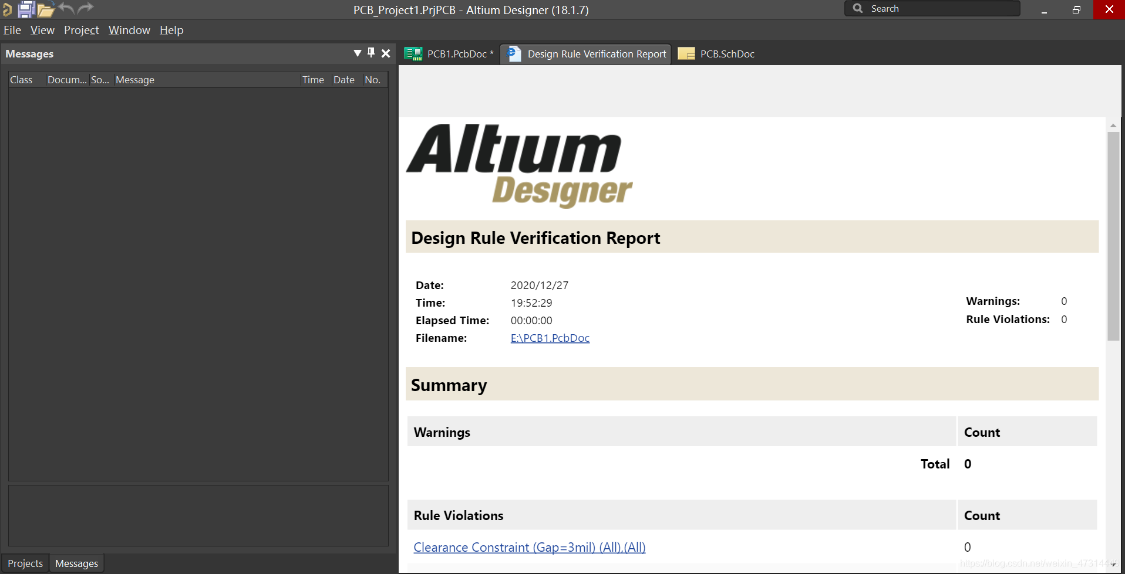Click the Redo arrow icon

click(x=86, y=8)
